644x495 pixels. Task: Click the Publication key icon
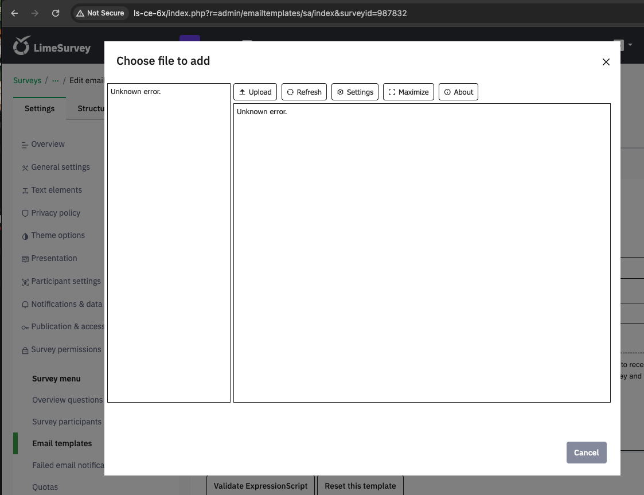(25, 328)
